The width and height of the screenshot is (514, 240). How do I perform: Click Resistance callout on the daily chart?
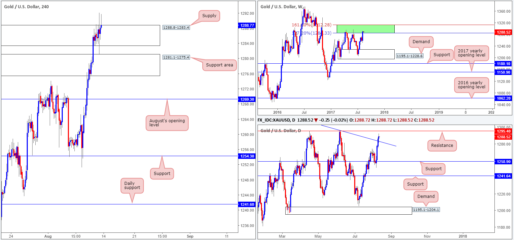[442, 145]
